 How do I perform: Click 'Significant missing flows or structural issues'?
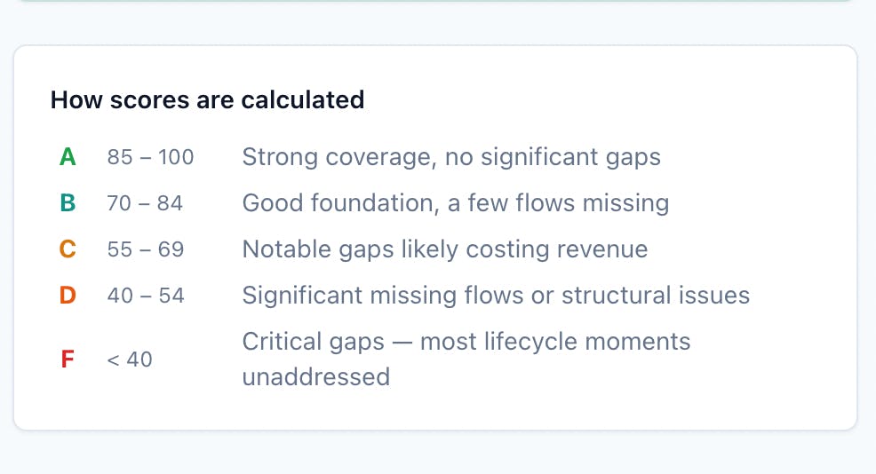tap(496, 296)
